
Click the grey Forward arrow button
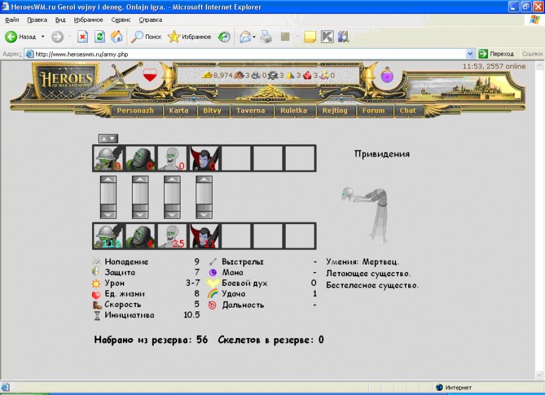click(58, 36)
